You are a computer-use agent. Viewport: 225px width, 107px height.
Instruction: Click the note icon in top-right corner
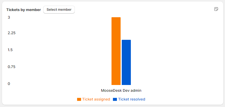[216, 9]
